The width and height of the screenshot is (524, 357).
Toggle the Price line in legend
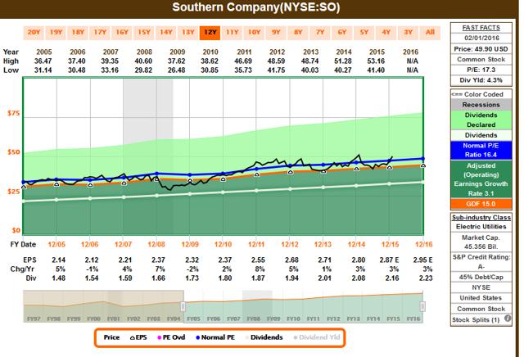(111, 337)
